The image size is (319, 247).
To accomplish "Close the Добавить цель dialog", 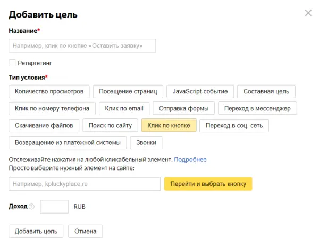I will (x=308, y=13).
